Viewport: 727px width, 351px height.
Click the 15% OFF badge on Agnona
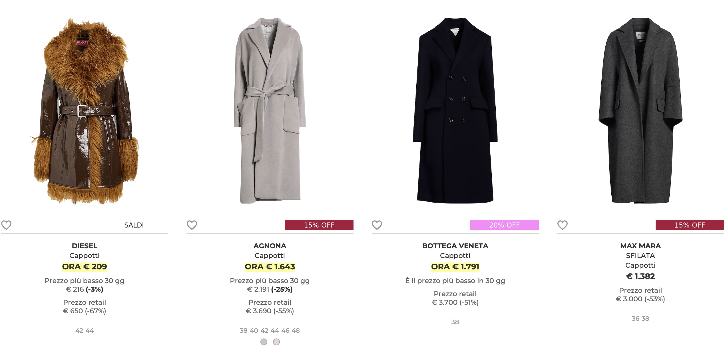click(319, 225)
